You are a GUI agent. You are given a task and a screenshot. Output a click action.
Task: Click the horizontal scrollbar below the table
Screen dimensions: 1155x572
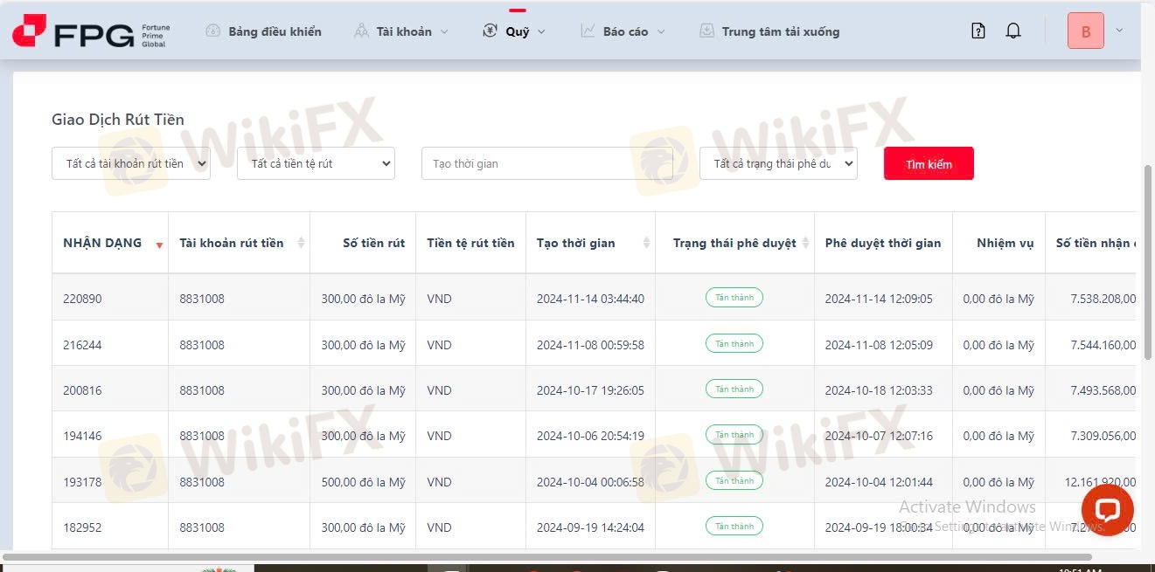pyautogui.click(x=546, y=557)
